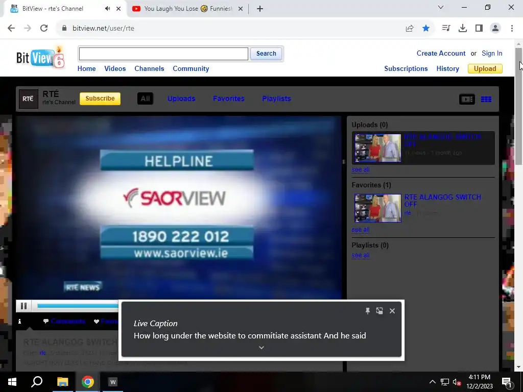Subscribe to the RTÉ channel
Viewport: 523px width, 392px height.
[100, 99]
